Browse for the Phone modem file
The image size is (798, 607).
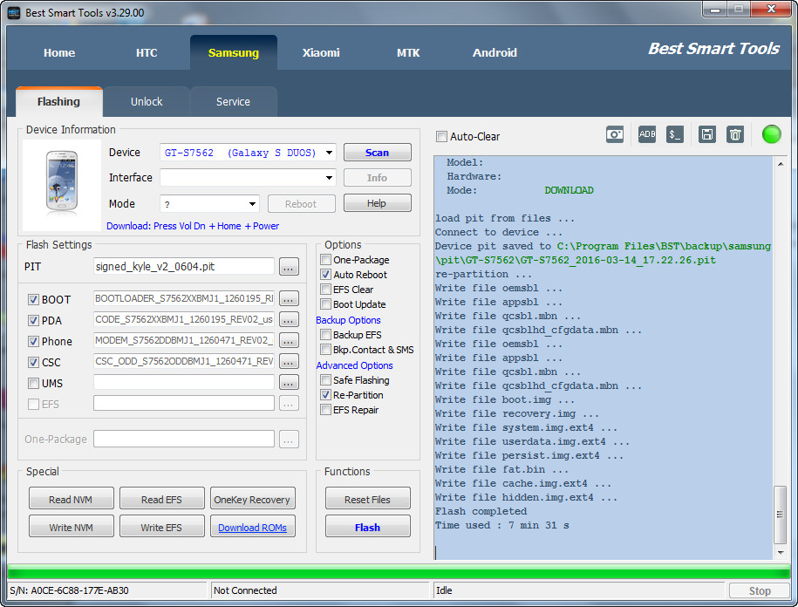[x=289, y=340]
